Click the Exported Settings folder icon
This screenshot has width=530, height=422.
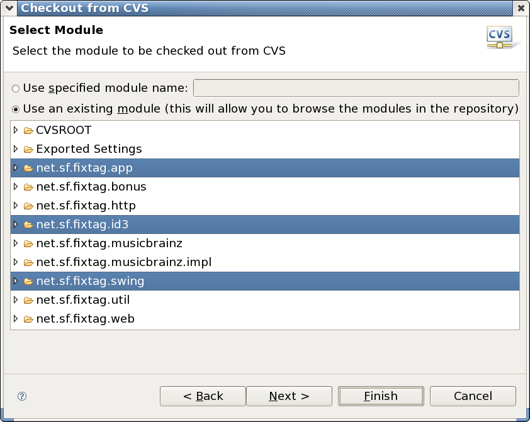(x=28, y=150)
